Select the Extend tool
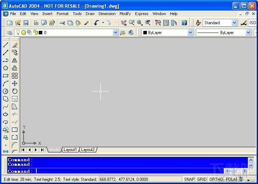Screen dimensions: 258x184 click(x=15, y=122)
